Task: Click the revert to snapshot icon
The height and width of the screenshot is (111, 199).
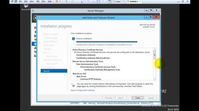Action: click(x=77, y=1)
